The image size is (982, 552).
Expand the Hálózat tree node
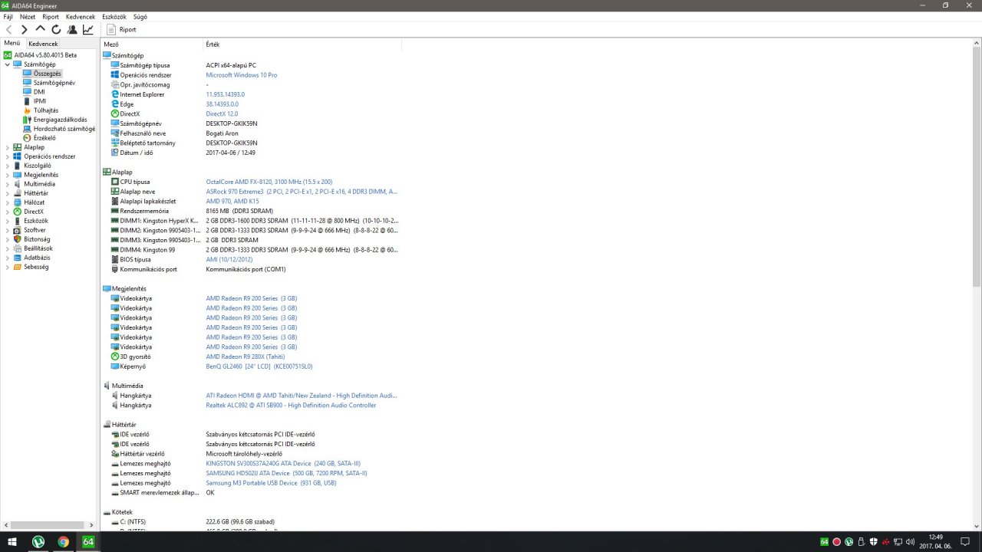(x=8, y=202)
